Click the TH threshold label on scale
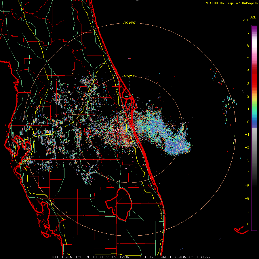The height and width of the screenshot is (259, 259). (x=247, y=224)
